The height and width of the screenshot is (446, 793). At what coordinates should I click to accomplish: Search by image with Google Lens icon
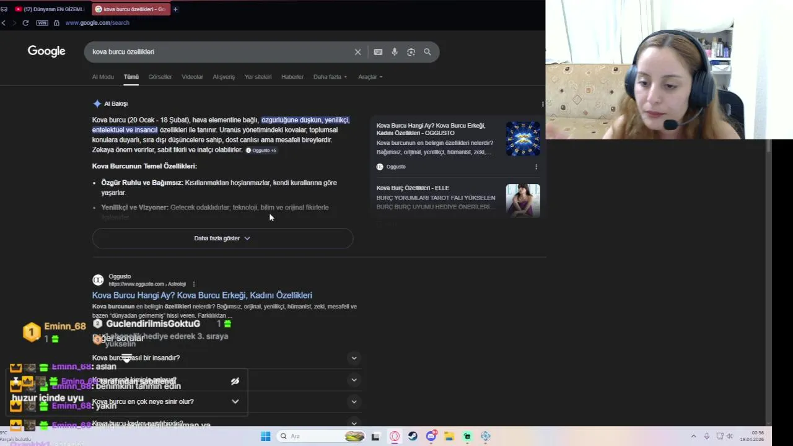click(411, 52)
